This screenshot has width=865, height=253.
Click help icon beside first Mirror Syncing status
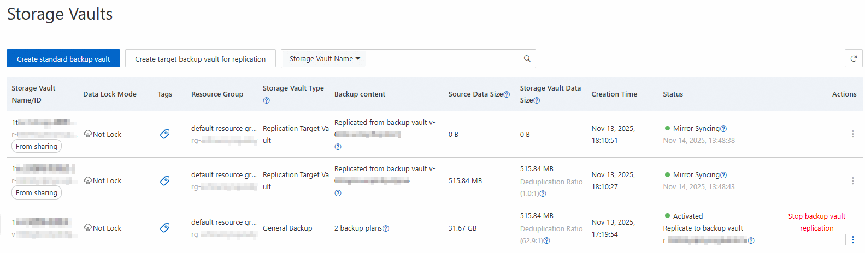click(x=723, y=129)
